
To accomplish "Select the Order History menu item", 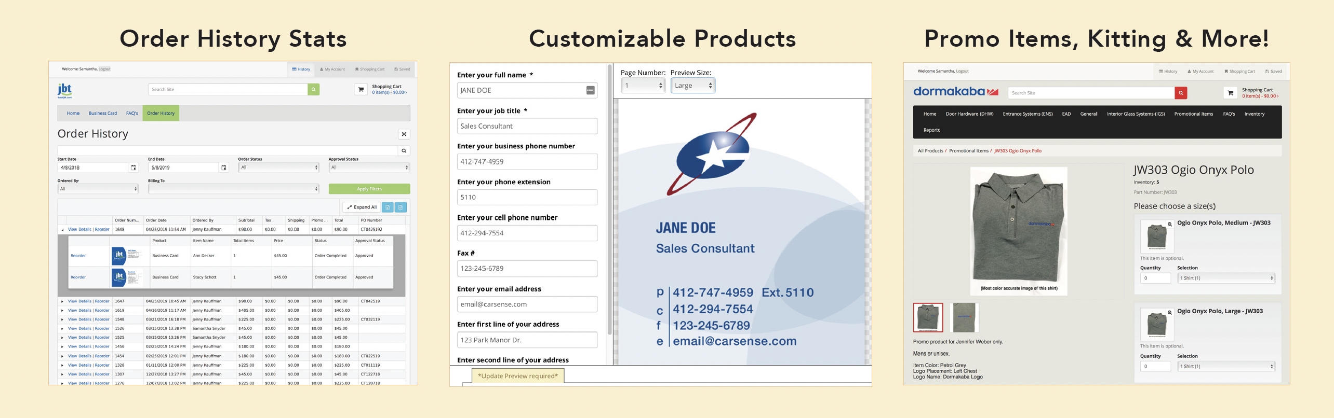I will point(161,114).
